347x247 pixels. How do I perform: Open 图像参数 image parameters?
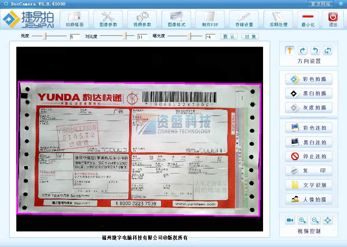click(108, 19)
